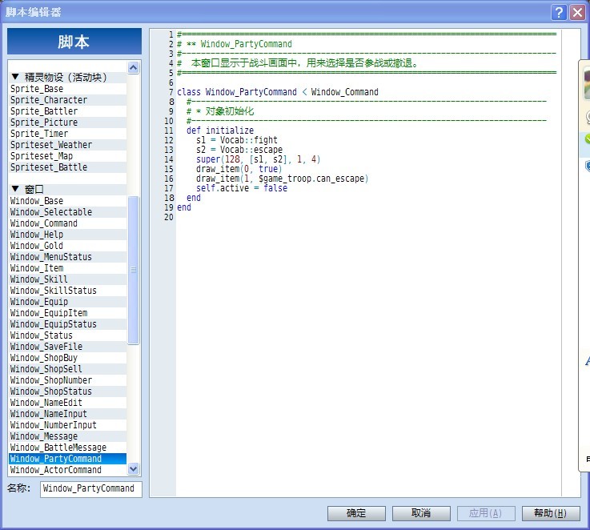Select Window_SaveFile script

[68, 347]
